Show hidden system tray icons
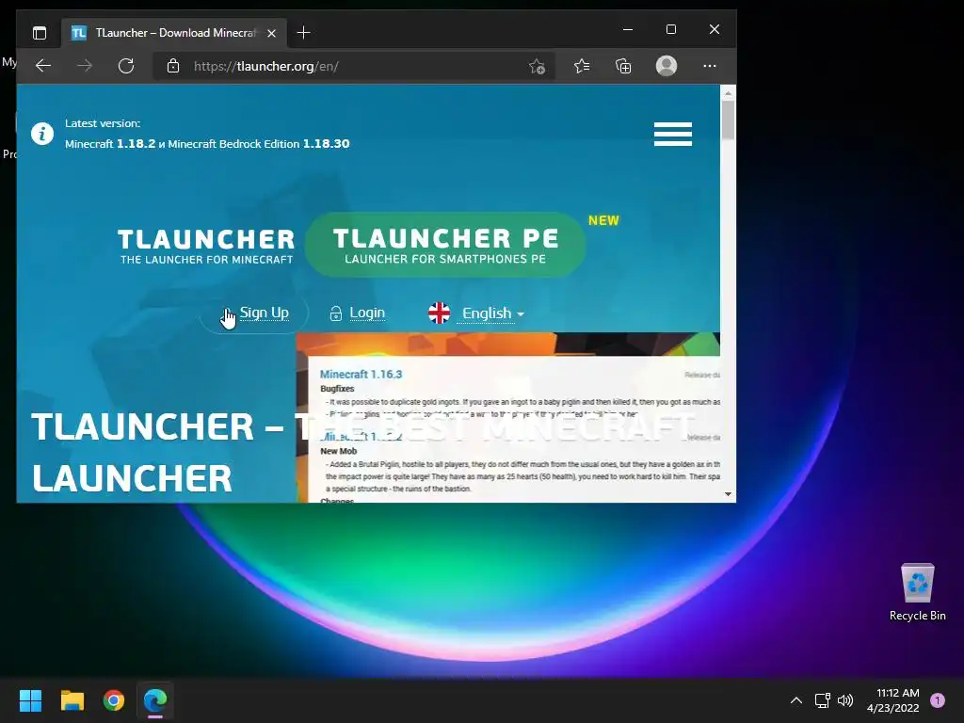964x723 pixels. click(x=796, y=700)
